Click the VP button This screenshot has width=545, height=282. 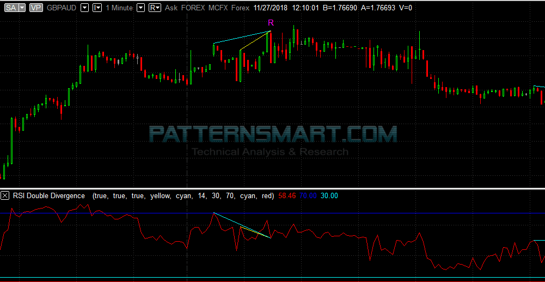(x=37, y=8)
